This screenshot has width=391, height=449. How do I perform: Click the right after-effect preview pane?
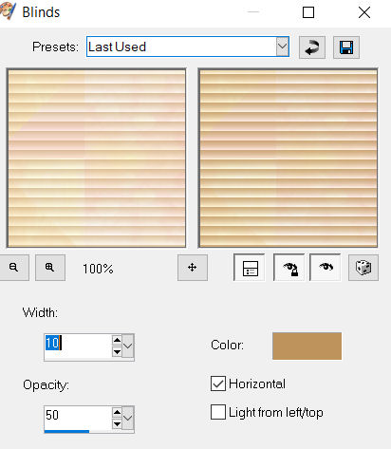pos(288,158)
